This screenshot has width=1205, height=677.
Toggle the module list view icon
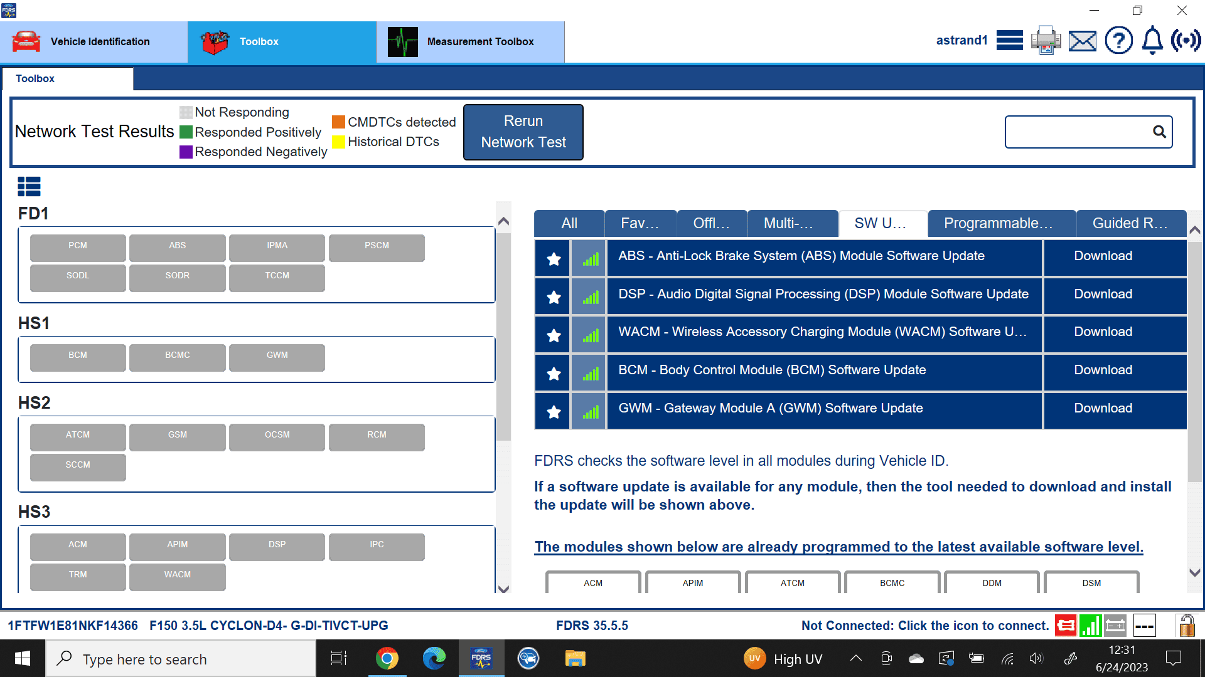(29, 186)
